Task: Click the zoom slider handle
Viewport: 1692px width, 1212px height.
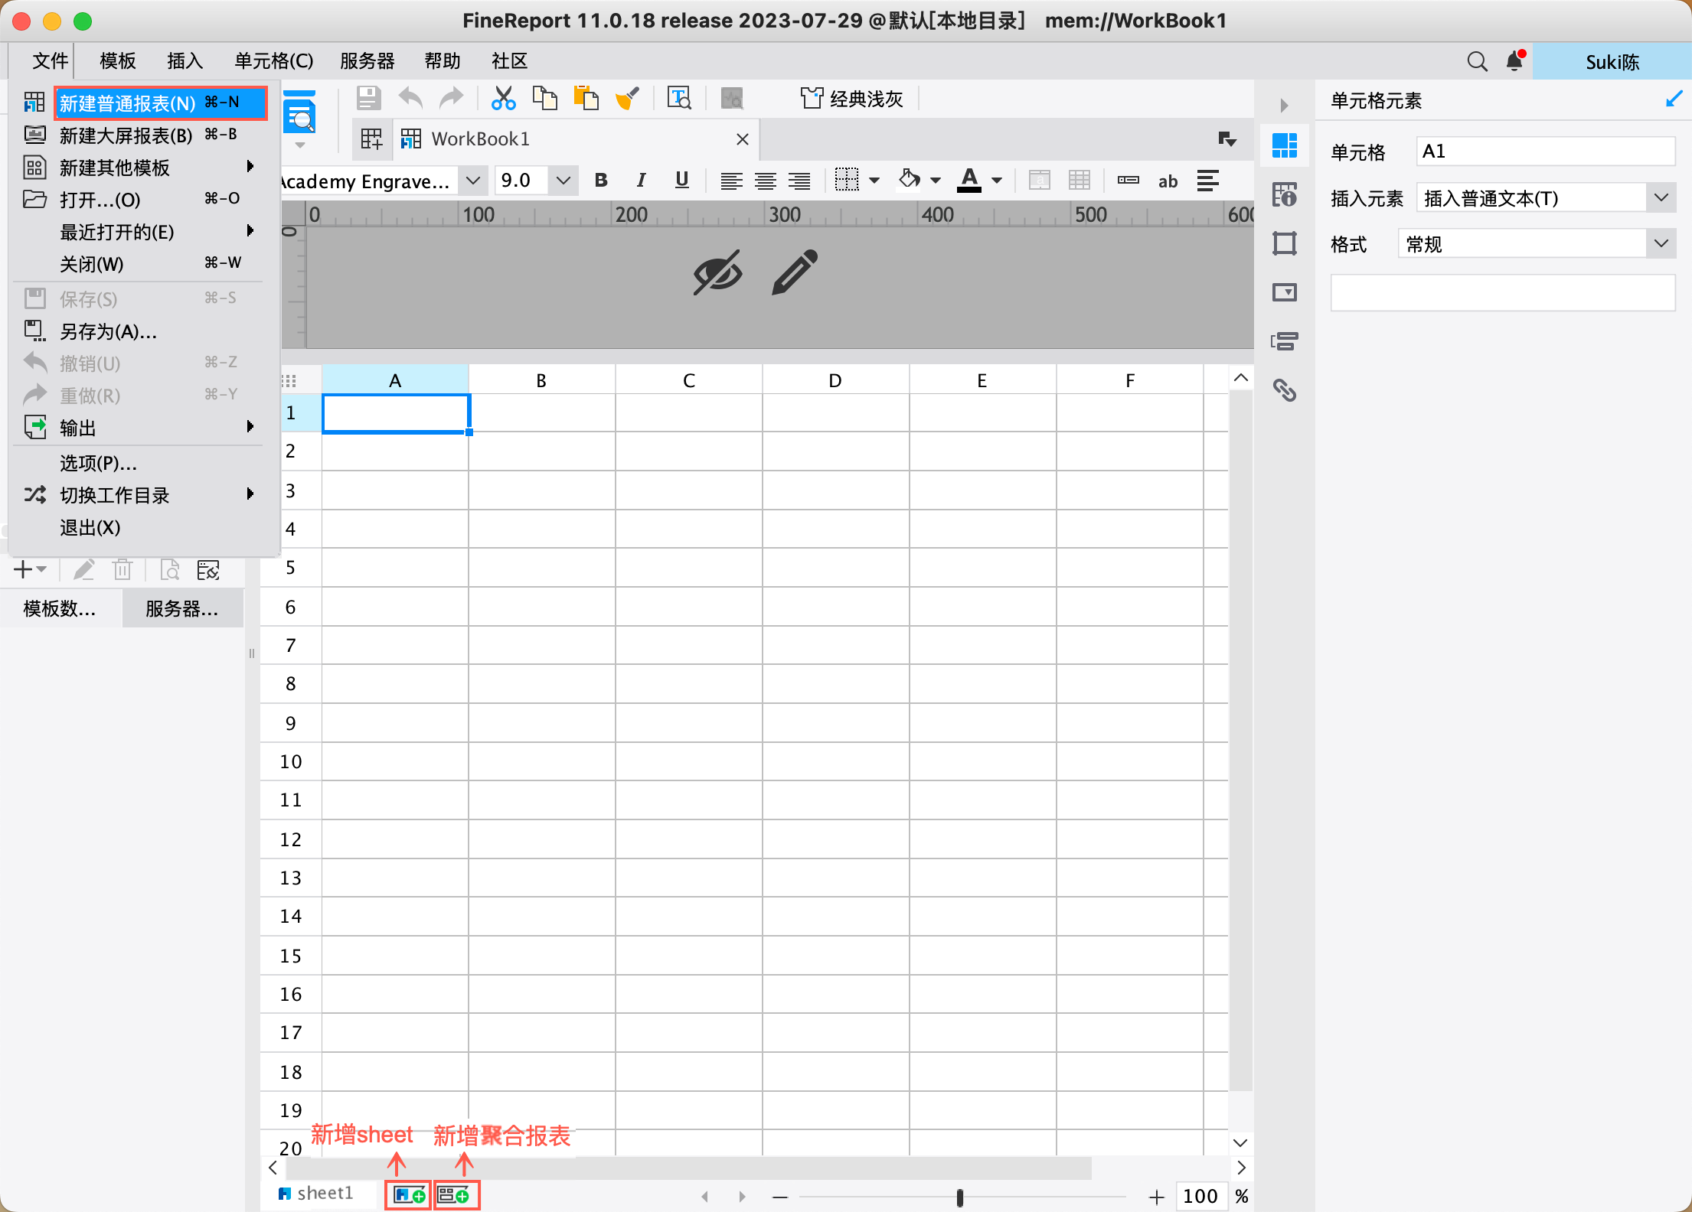Action: click(x=959, y=1197)
